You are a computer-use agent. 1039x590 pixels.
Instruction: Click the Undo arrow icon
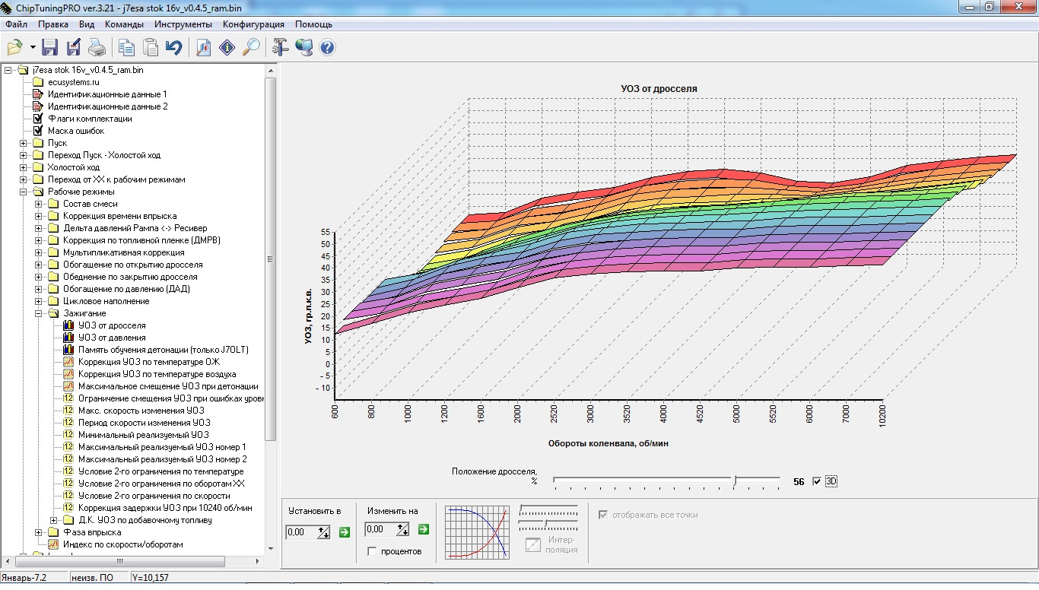pos(174,48)
